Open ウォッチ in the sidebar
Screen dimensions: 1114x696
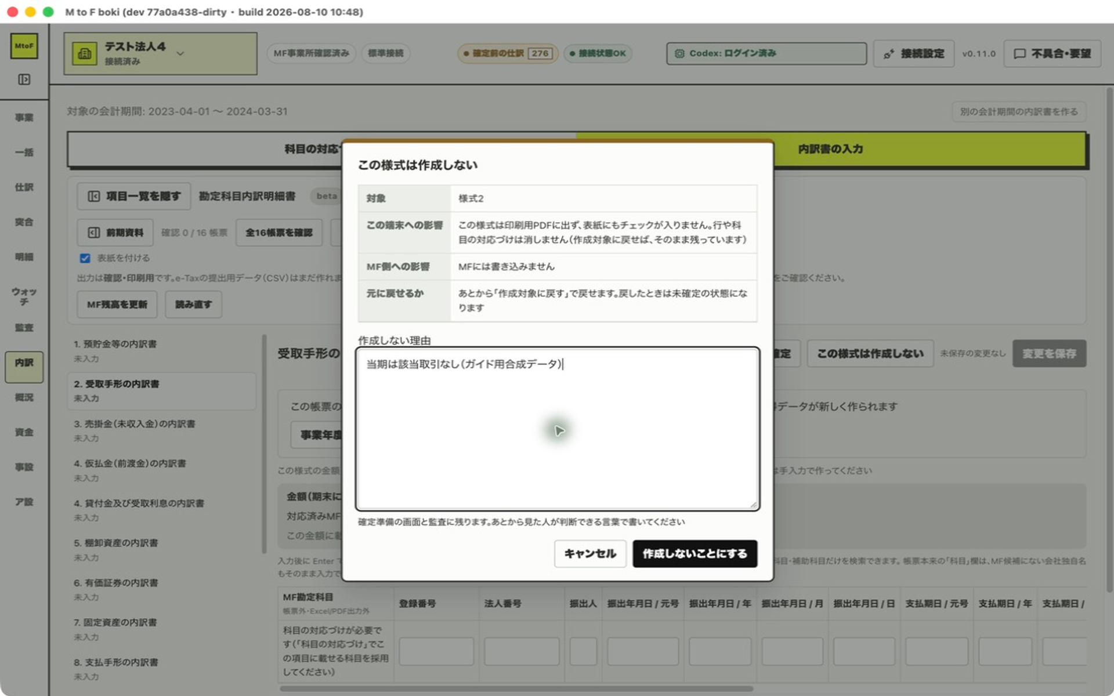pyautogui.click(x=24, y=296)
